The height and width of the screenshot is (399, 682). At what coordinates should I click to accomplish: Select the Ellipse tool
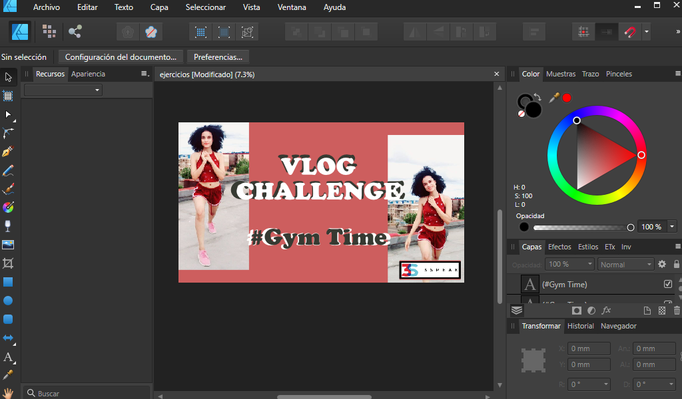pyautogui.click(x=8, y=301)
